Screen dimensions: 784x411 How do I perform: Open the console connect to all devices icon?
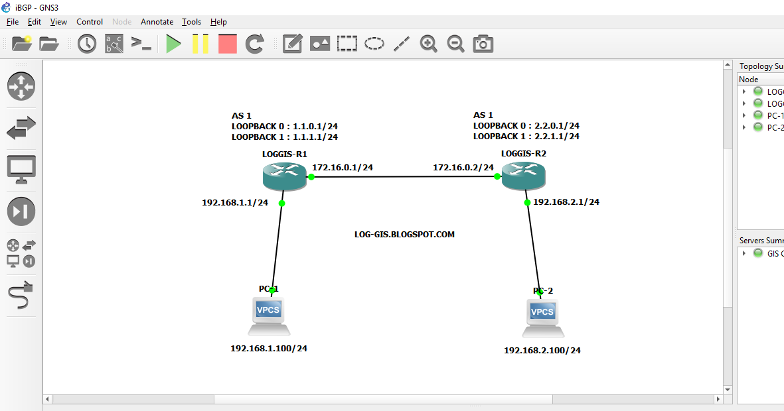(141, 43)
